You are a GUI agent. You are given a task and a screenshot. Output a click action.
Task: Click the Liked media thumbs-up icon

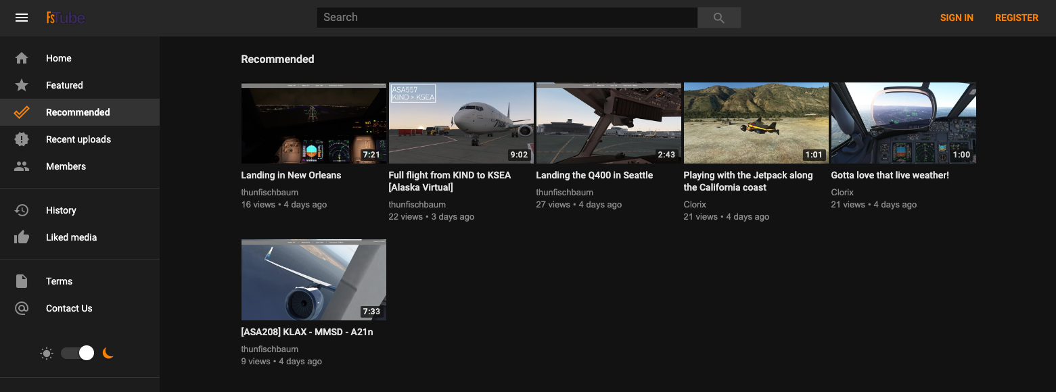coord(22,237)
